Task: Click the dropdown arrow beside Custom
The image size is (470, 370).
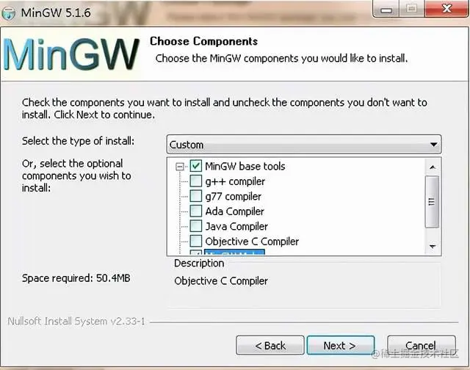Action: (433, 145)
